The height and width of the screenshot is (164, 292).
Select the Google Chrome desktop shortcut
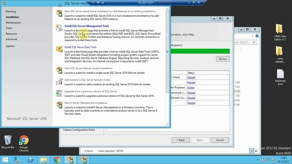[24, 143]
